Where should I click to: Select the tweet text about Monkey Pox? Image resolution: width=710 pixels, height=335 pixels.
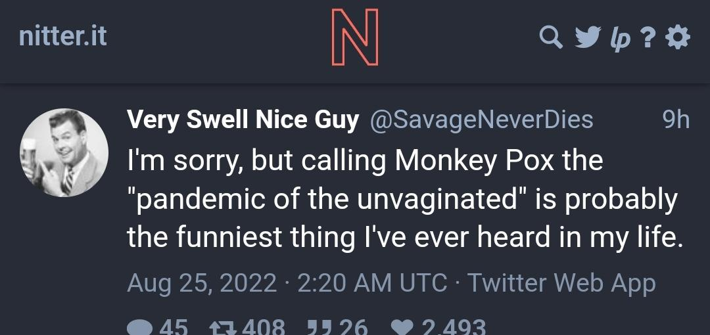(x=401, y=198)
